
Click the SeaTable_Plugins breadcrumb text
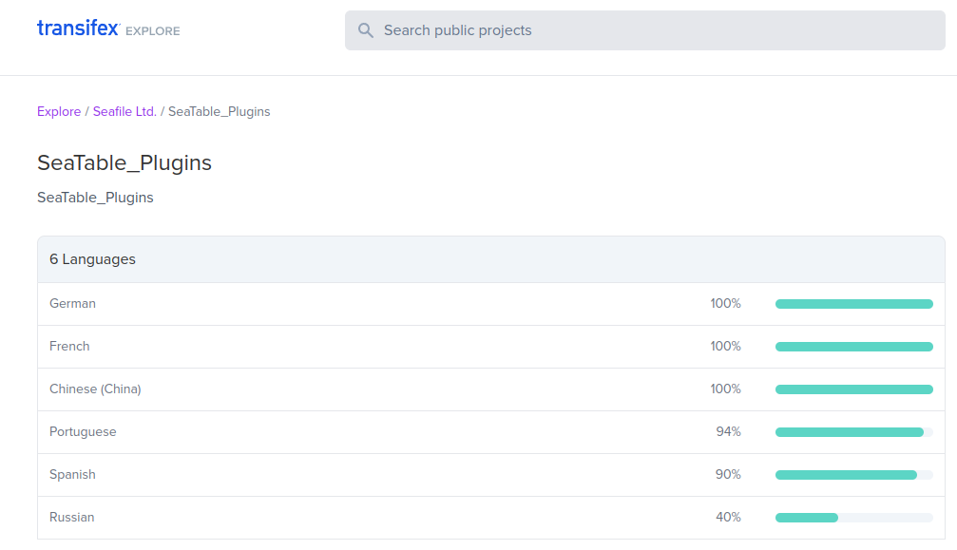[220, 111]
